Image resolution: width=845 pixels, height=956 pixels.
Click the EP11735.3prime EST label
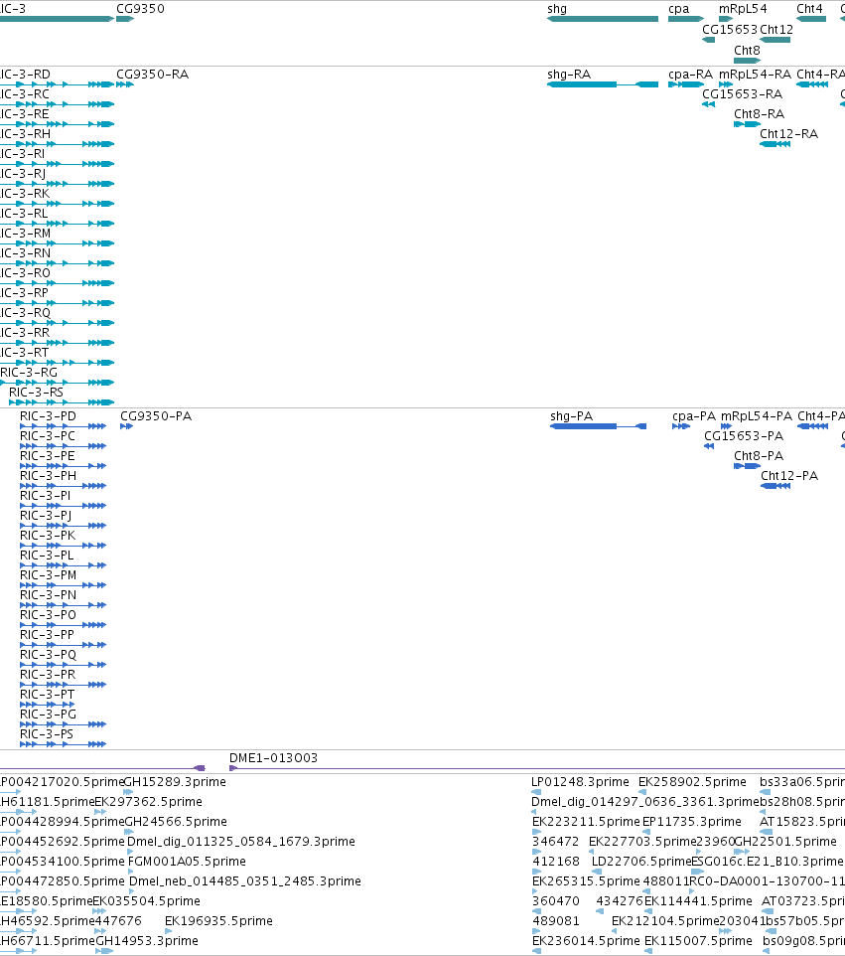tap(692, 821)
